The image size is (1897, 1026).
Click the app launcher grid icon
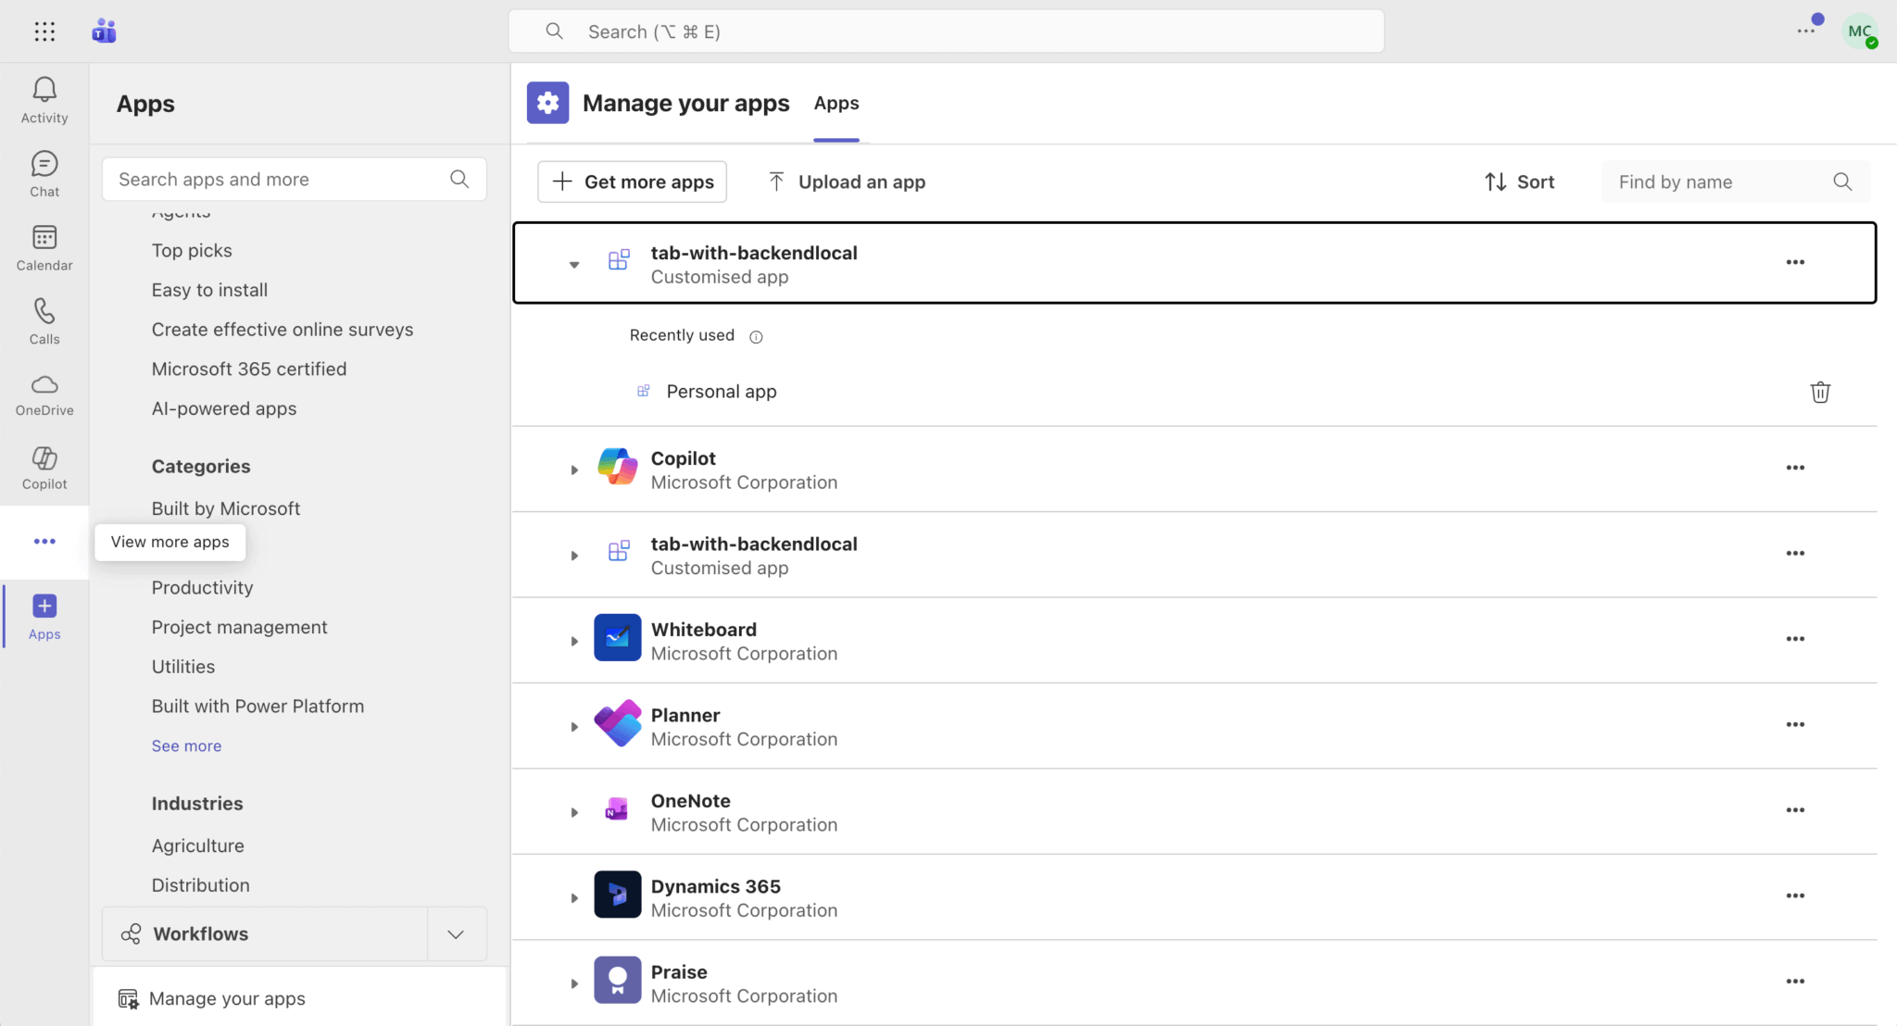(x=44, y=31)
